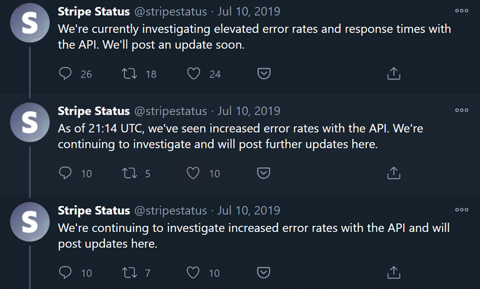Share the top tweet via the share icon
Image resolution: width=480 pixels, height=289 pixels.
394,73
